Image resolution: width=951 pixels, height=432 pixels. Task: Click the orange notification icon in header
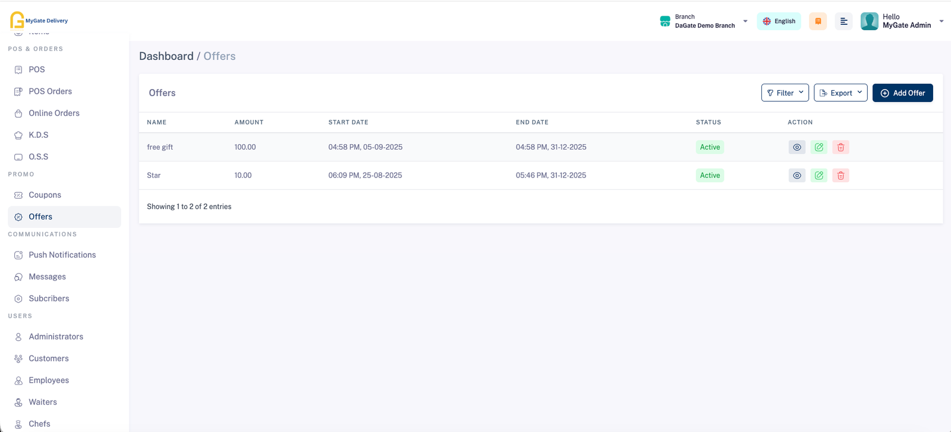tap(818, 21)
